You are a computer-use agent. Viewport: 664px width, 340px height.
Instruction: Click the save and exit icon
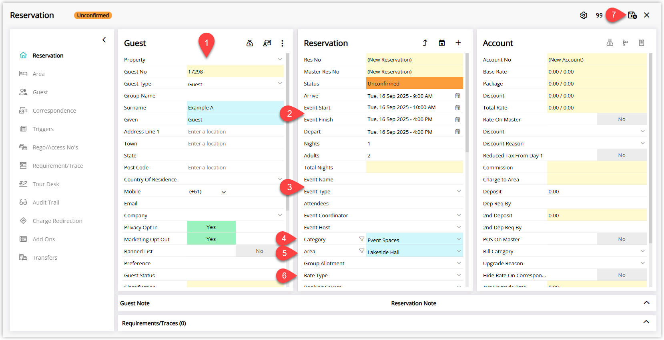click(632, 15)
